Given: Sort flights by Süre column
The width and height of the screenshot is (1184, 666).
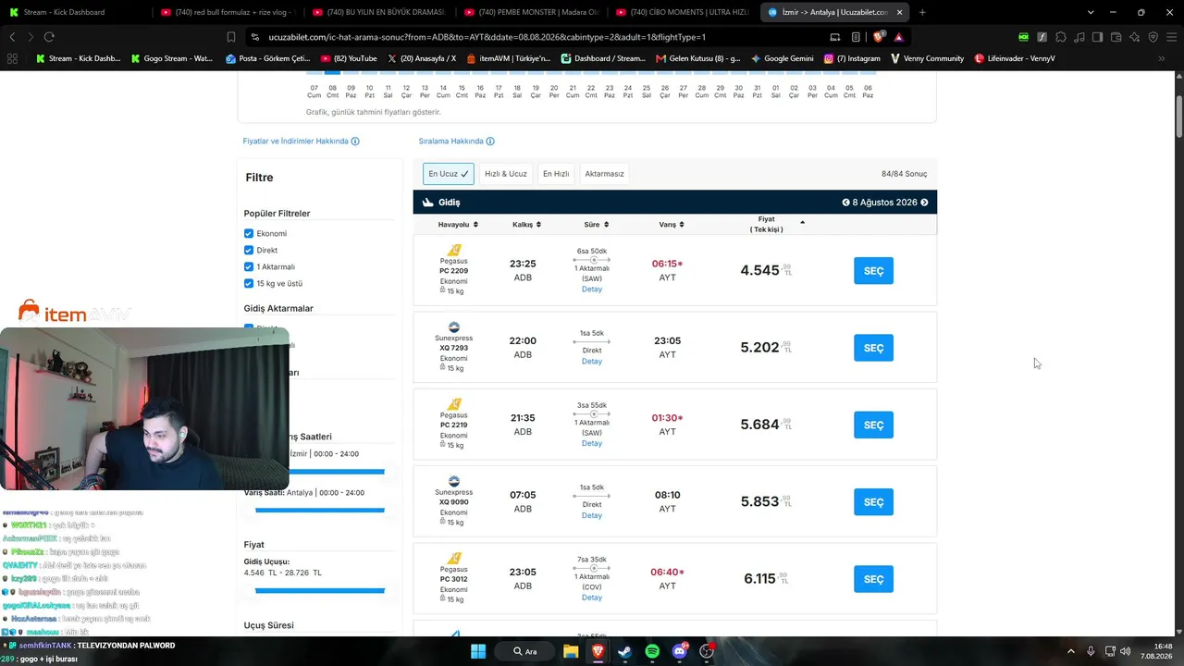Looking at the screenshot, I should pyautogui.click(x=596, y=225).
